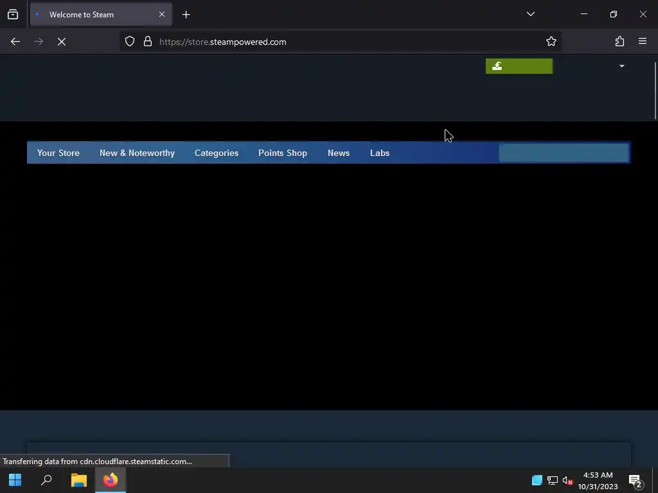Go back one page

tap(15, 42)
